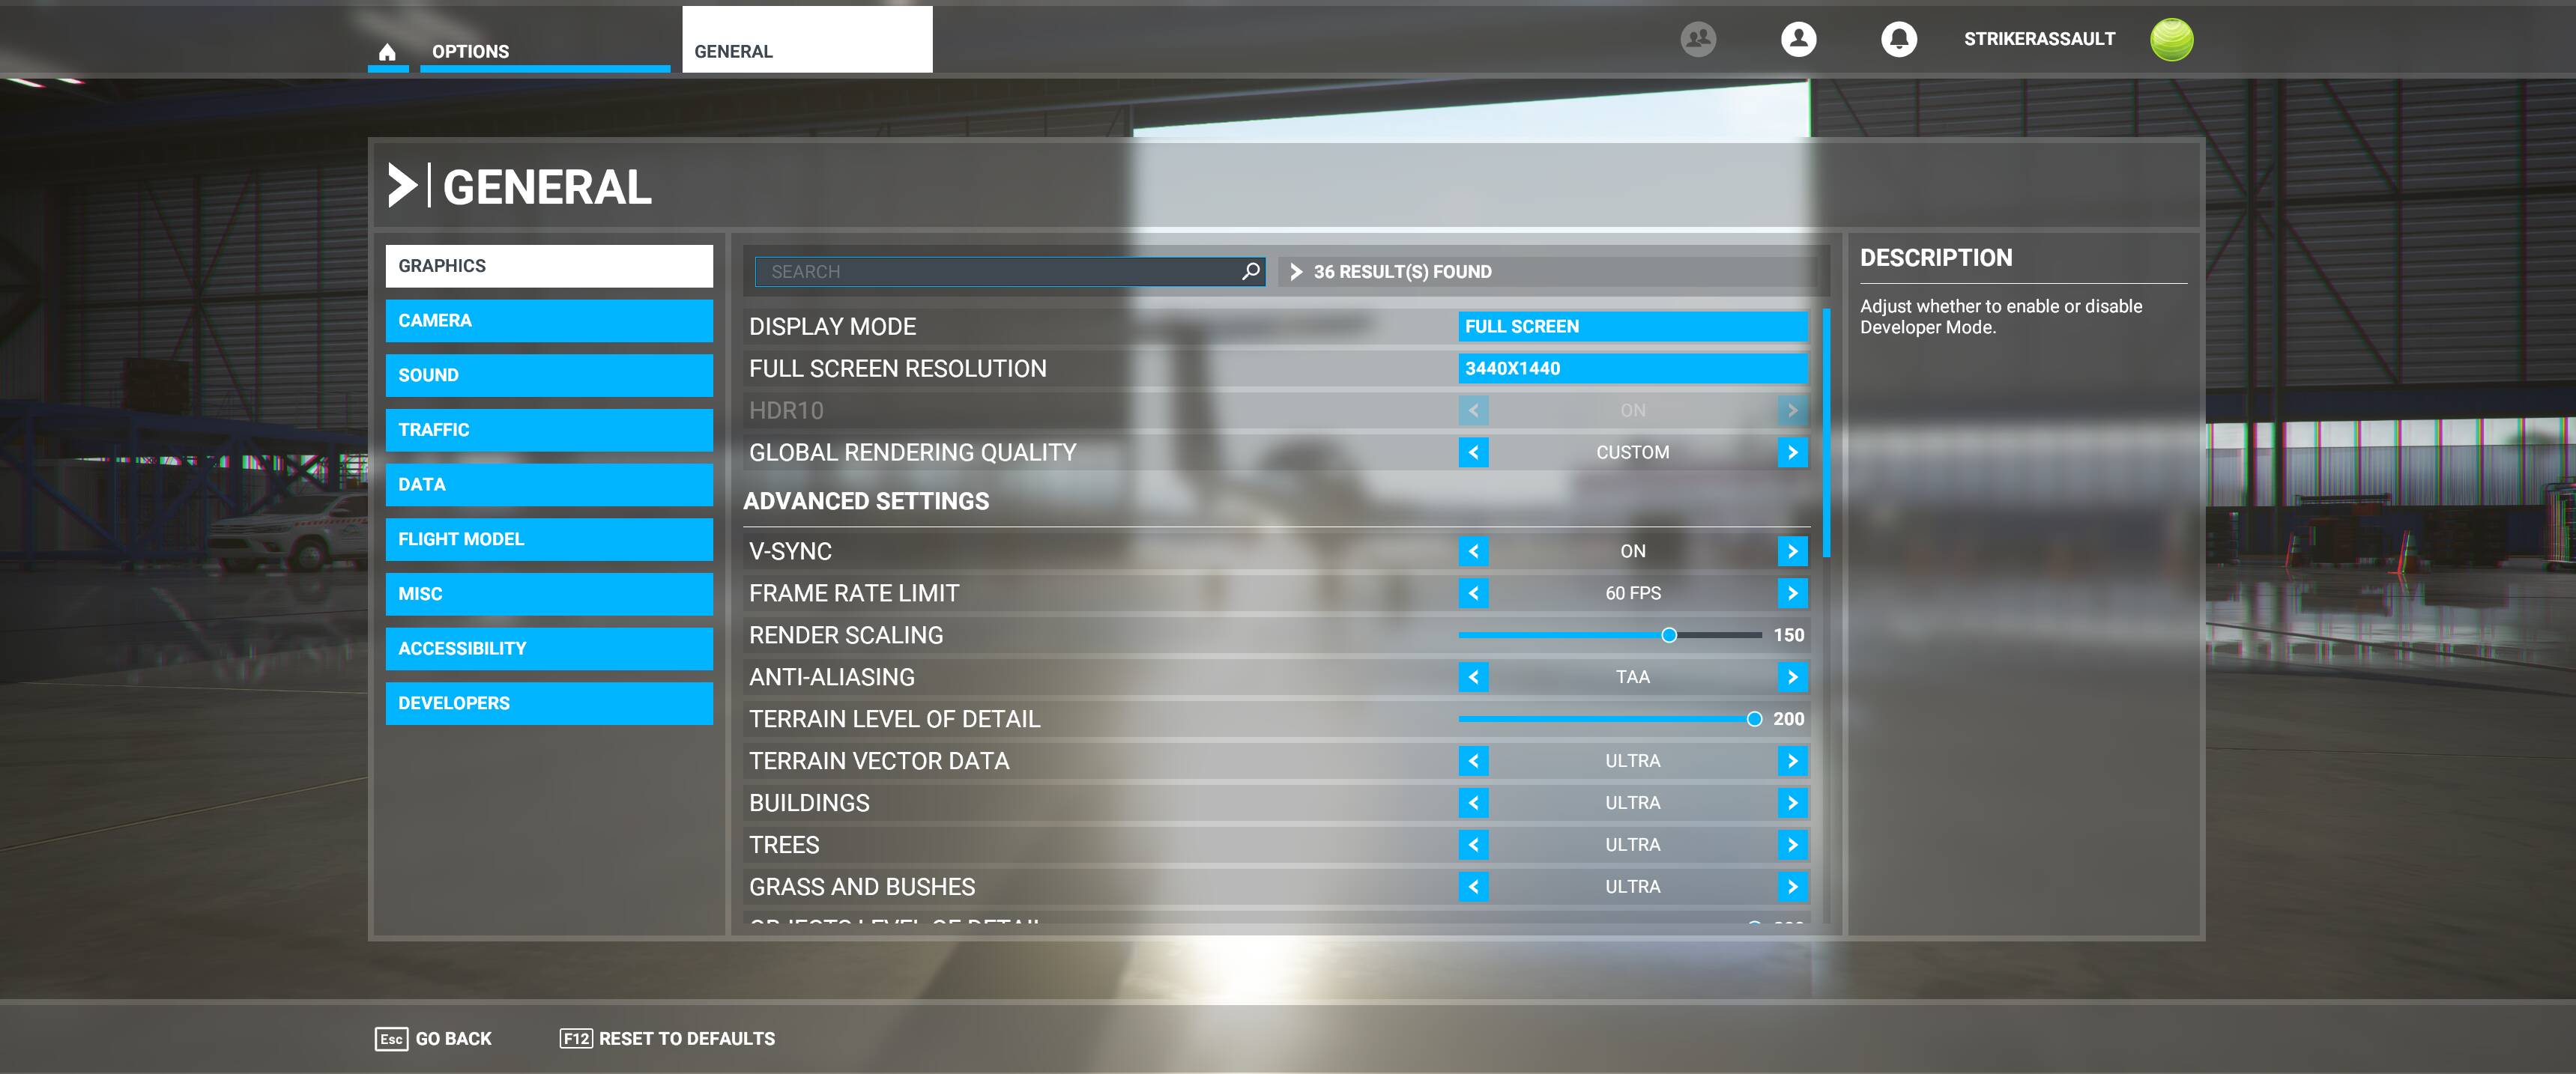This screenshot has height=1074, width=2576.
Task: Open the Display Mode Full Screen dropdown
Action: 1632,326
